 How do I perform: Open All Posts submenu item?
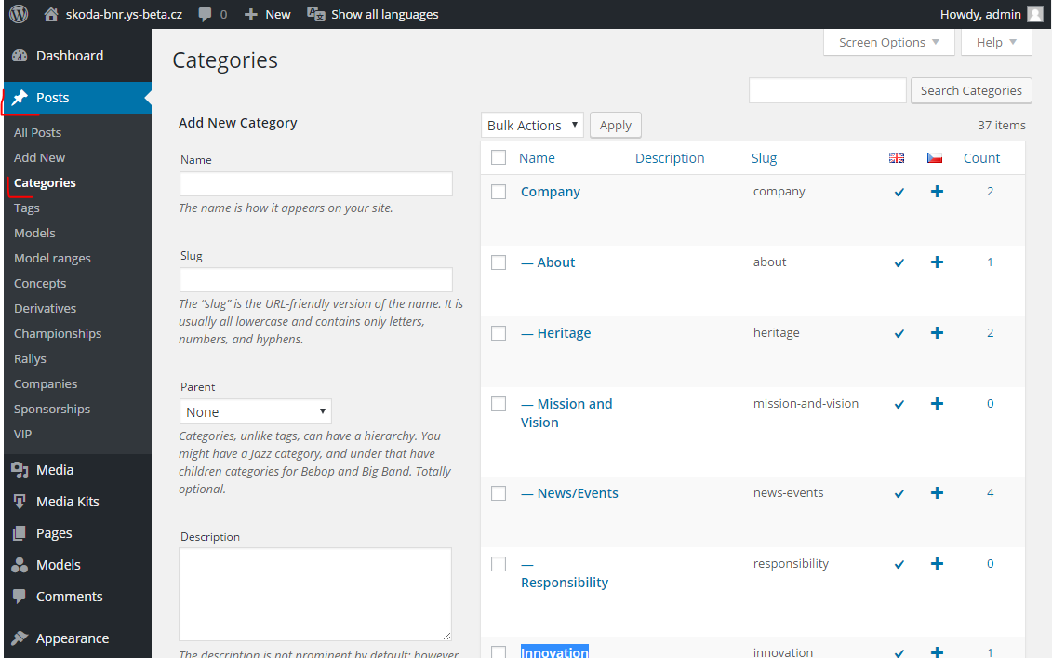click(x=37, y=132)
